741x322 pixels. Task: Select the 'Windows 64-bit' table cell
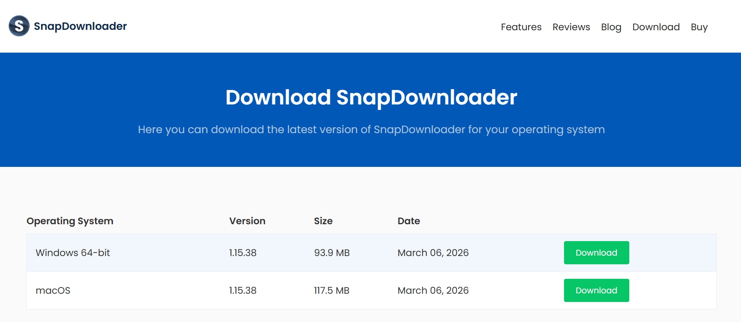[73, 252]
